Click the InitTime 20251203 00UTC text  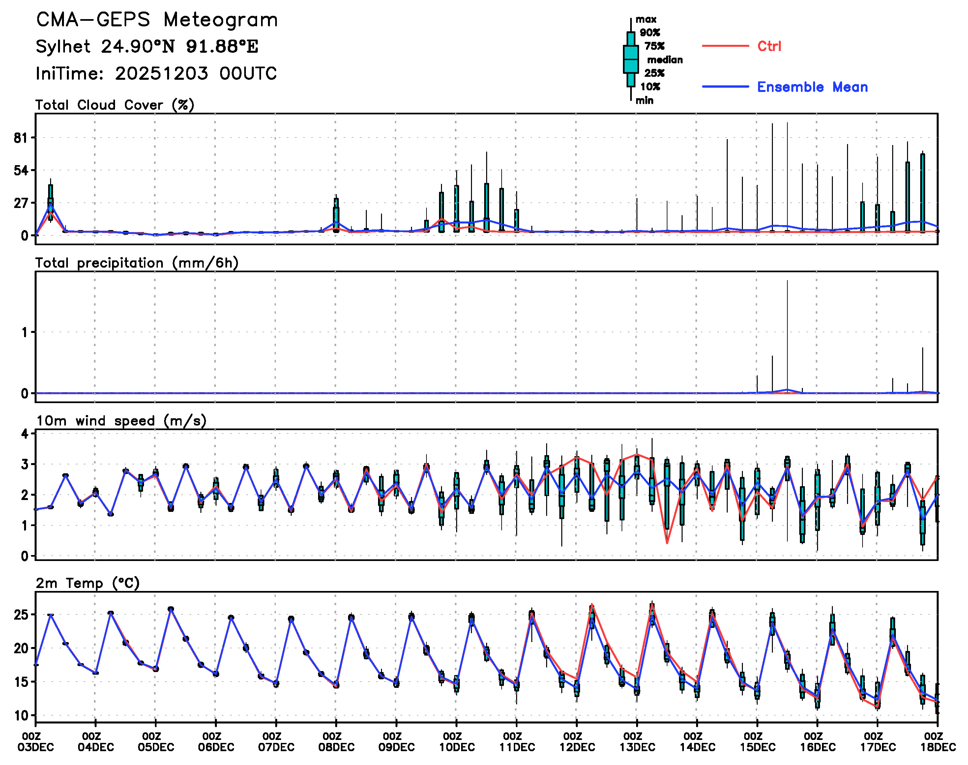[156, 74]
